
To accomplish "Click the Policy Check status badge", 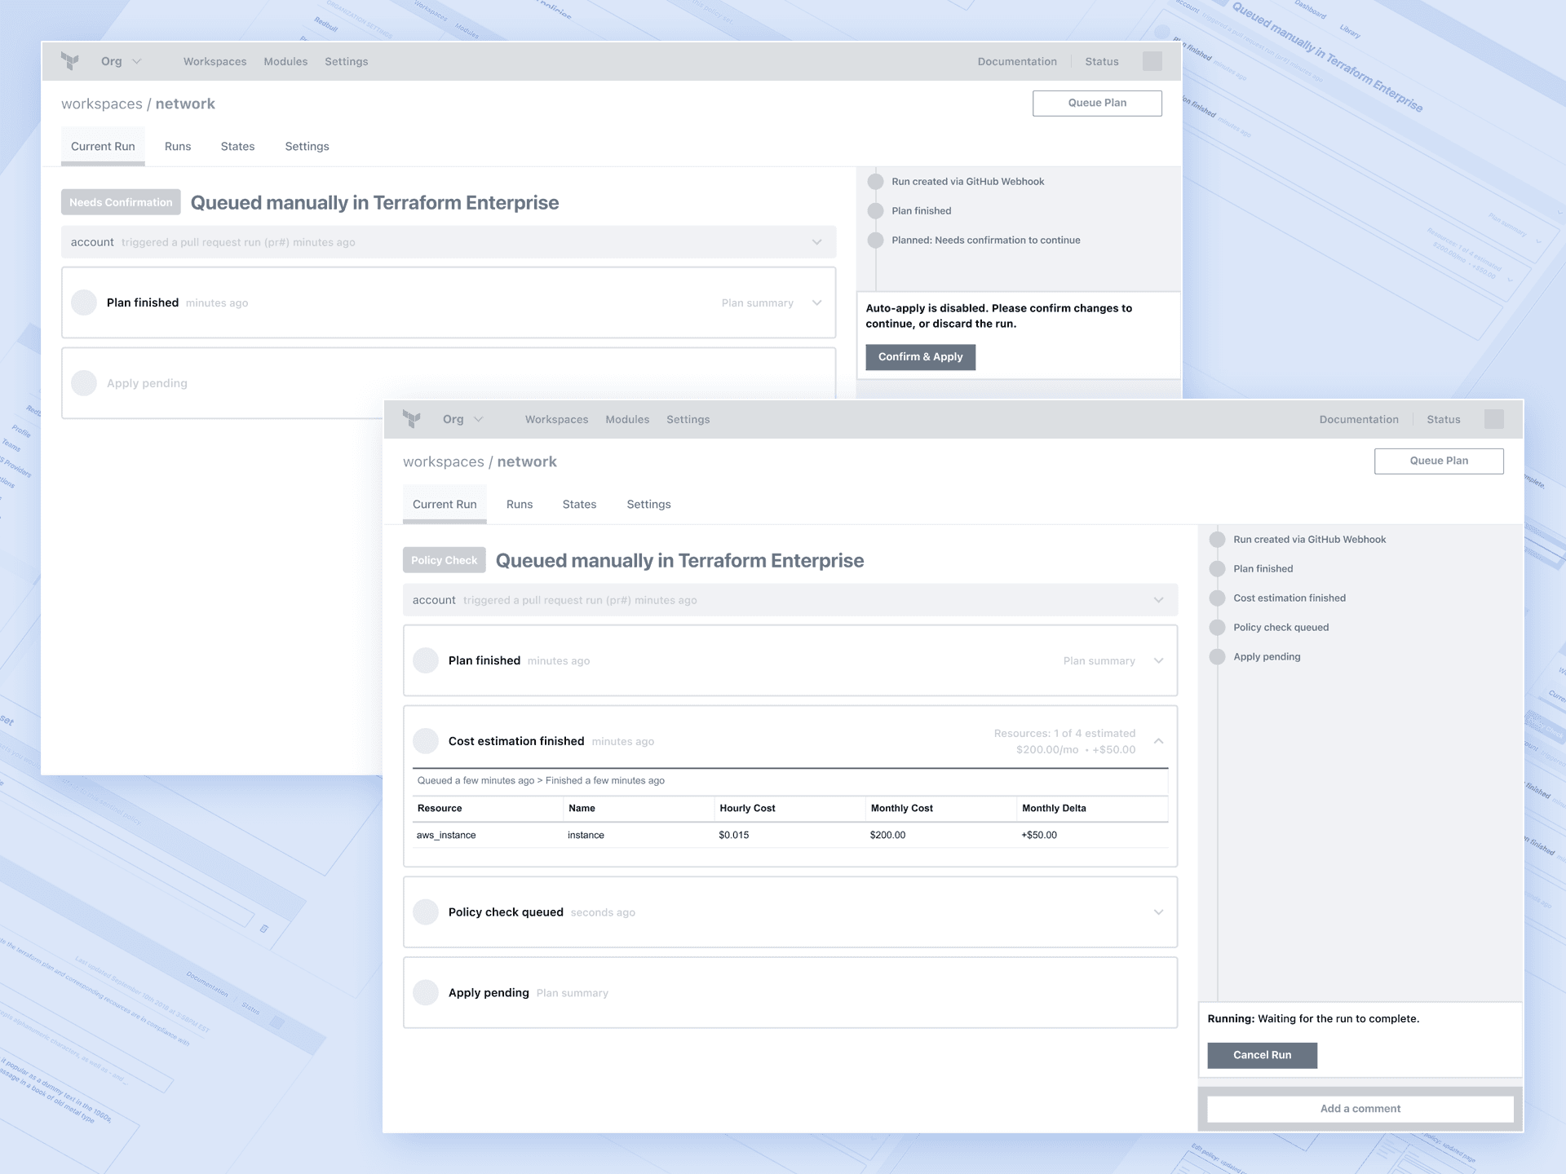I will [x=444, y=560].
